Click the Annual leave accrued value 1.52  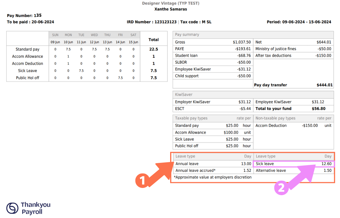[248, 170]
